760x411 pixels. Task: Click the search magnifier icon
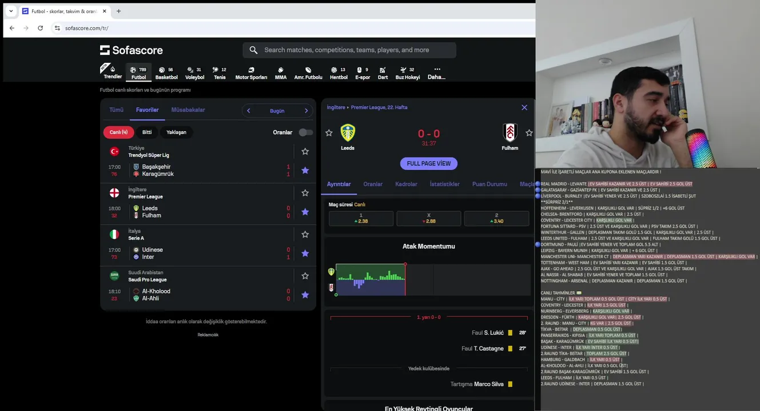coord(253,50)
